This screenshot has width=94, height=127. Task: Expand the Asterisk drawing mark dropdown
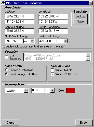coord(26,90)
